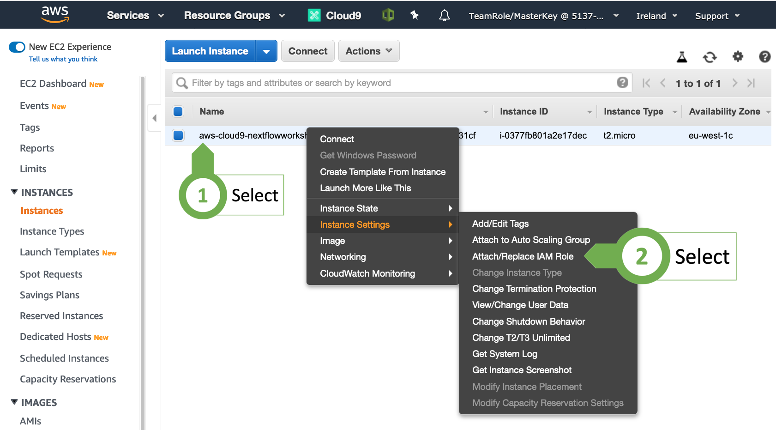Screen dimensions: 776x430
Task: Go to previous page of results
Action: point(663,83)
